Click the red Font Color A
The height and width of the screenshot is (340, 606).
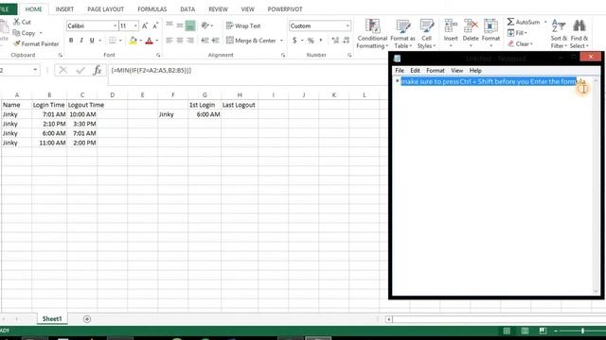(150, 40)
